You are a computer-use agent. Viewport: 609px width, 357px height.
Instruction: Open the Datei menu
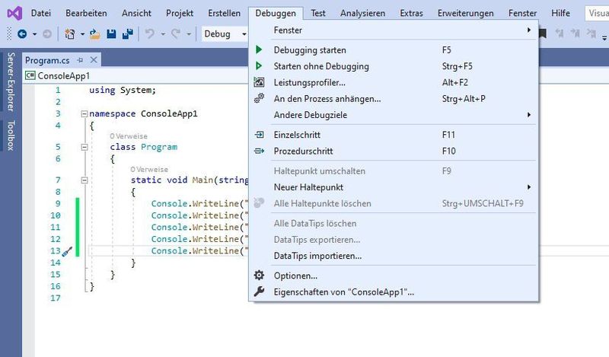41,13
